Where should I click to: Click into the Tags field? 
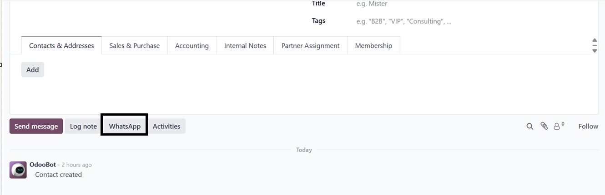(409, 21)
